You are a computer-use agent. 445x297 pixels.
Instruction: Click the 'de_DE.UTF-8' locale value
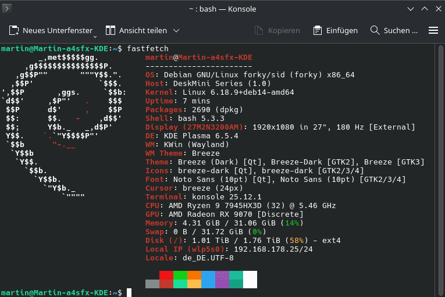click(208, 258)
